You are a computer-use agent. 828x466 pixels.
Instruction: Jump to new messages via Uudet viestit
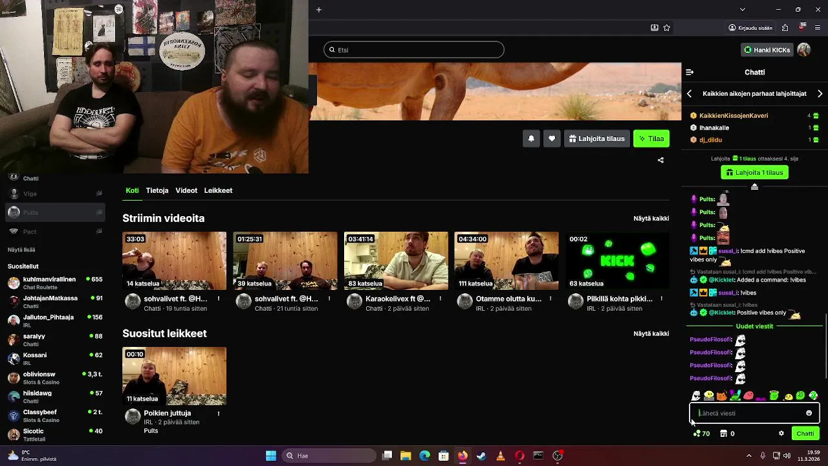[x=754, y=326]
